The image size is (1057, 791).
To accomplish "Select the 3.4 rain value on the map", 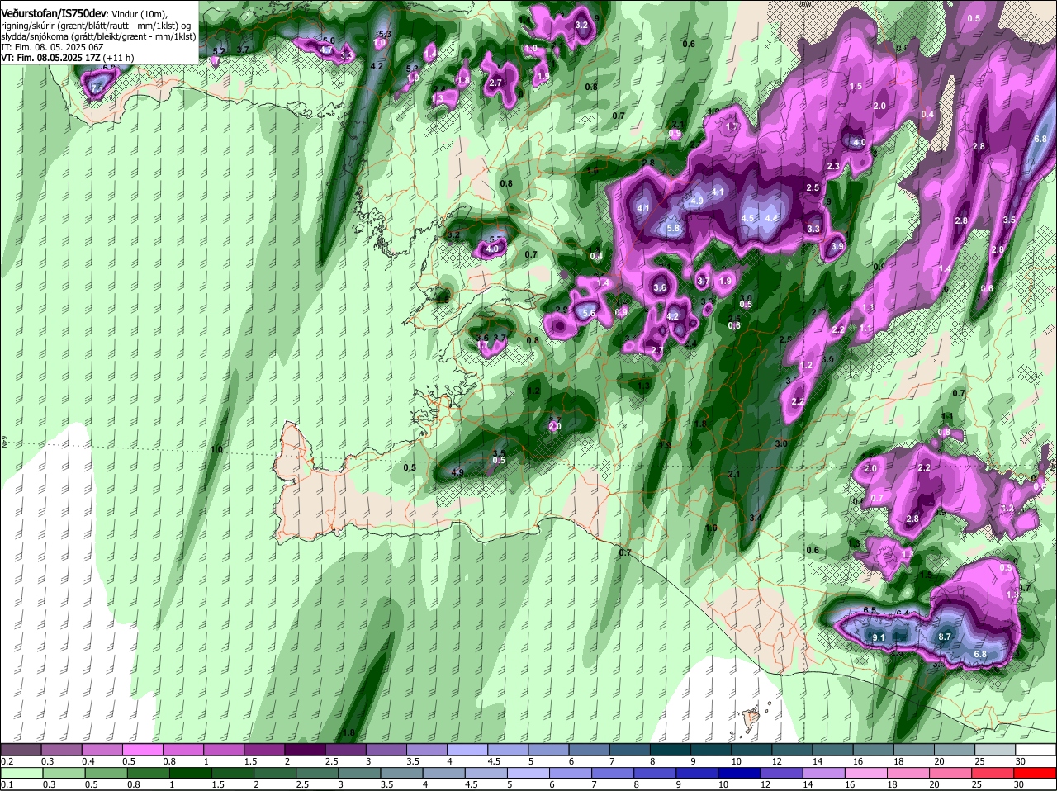I will [755, 518].
